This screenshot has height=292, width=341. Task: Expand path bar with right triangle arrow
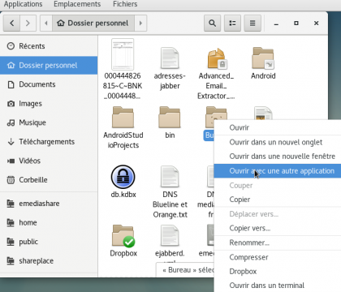[140, 24]
